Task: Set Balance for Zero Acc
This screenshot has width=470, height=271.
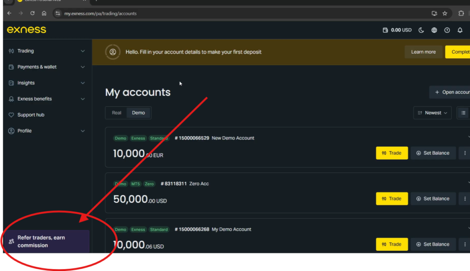Action: tap(433, 199)
